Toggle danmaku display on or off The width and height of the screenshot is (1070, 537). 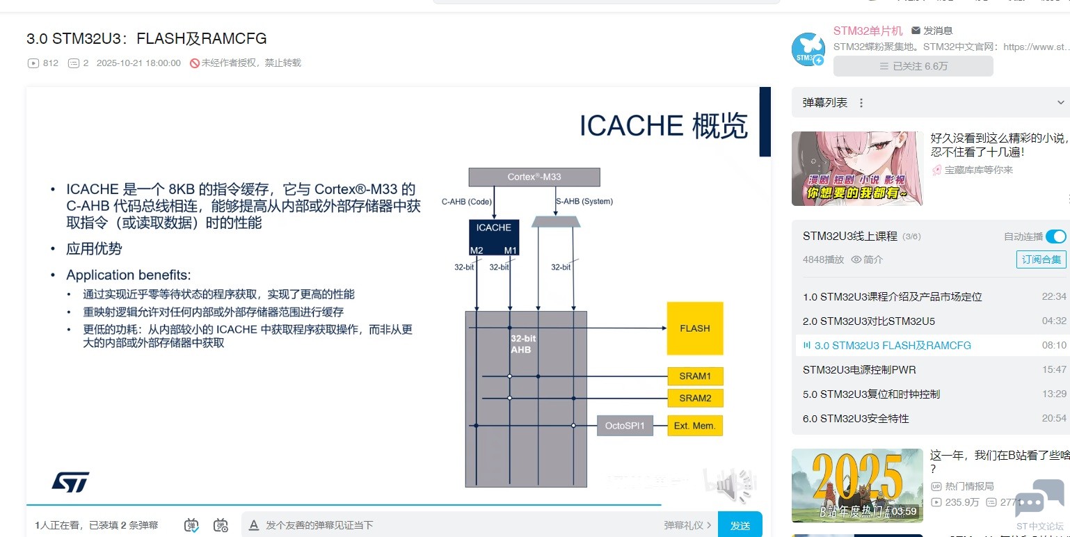coord(191,525)
